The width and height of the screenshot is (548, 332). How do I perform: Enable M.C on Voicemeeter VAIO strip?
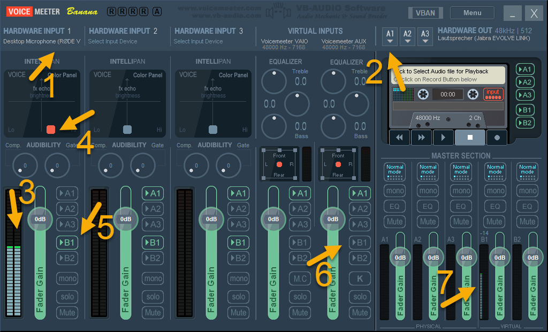[x=300, y=278]
